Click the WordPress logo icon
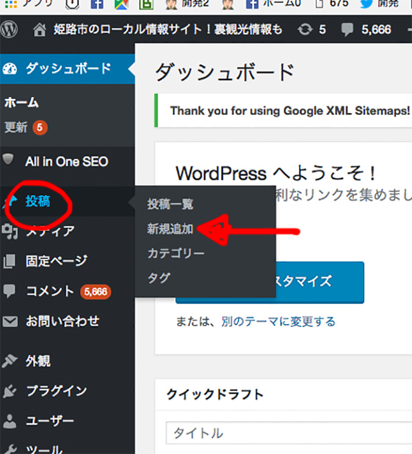The image size is (412, 454). [9, 29]
